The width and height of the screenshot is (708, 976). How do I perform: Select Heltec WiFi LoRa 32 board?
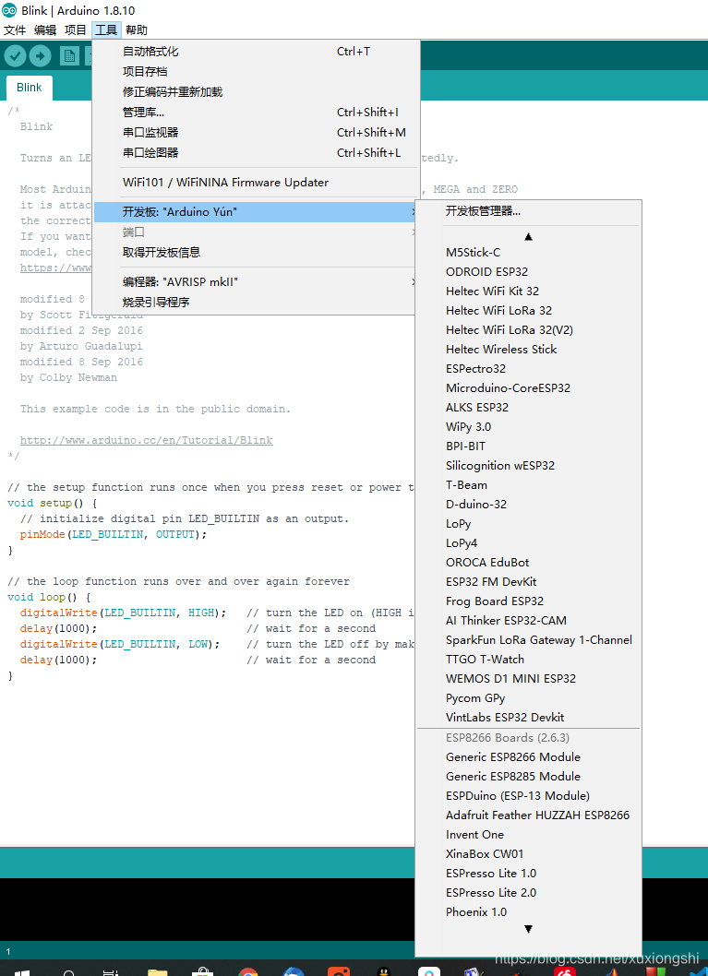point(529,311)
